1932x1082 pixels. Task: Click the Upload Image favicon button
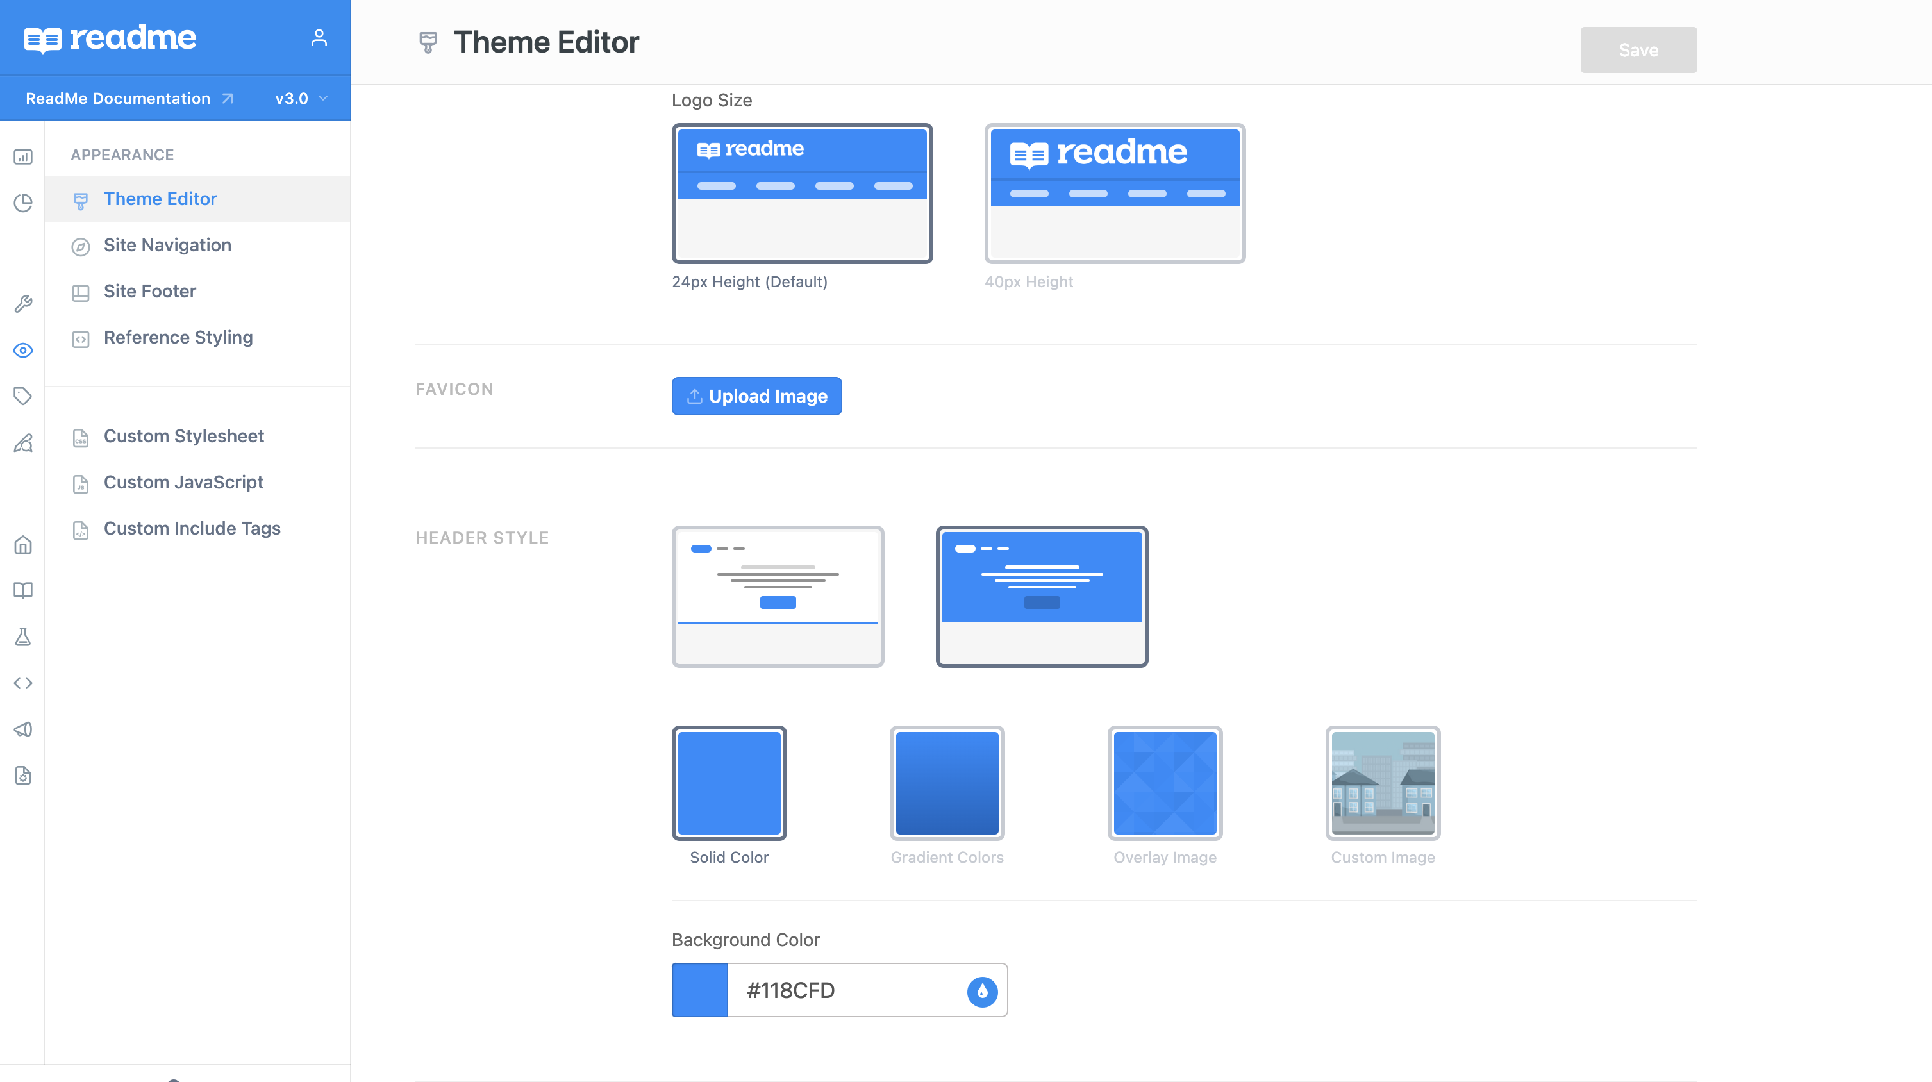pyautogui.click(x=756, y=396)
